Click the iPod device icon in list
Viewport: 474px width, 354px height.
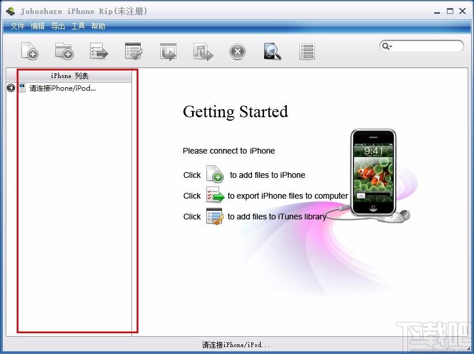click(x=22, y=88)
